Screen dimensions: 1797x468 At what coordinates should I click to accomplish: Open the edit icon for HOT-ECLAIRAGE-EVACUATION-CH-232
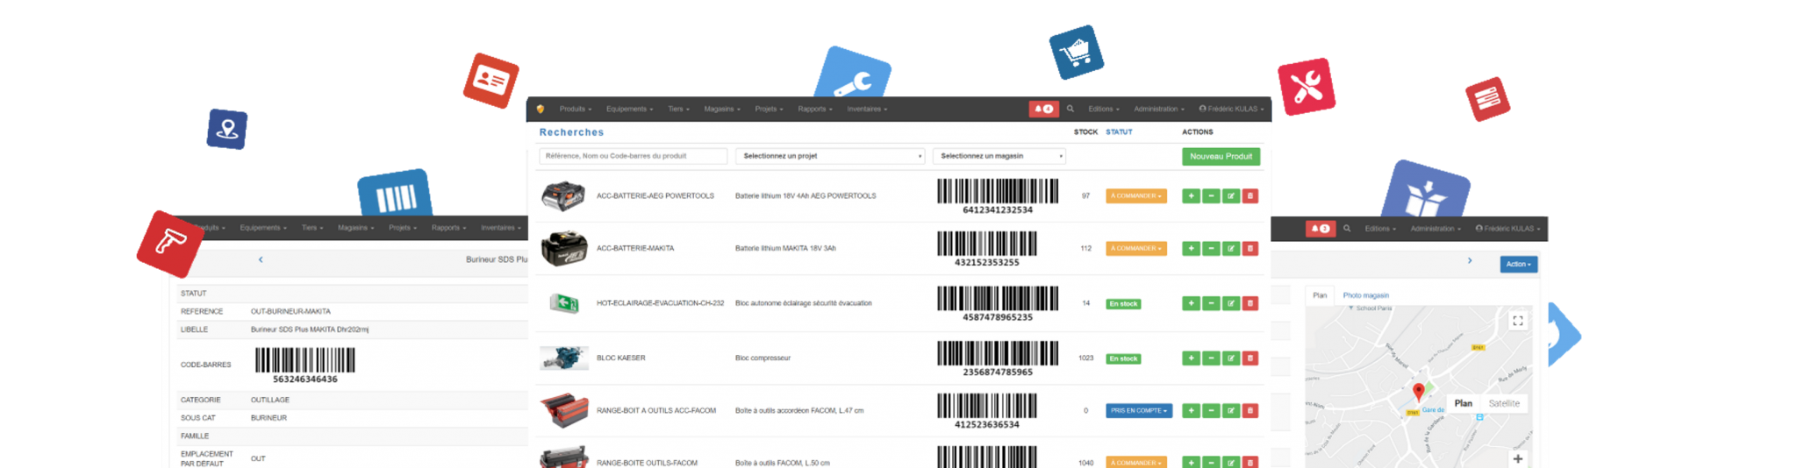coord(1231,303)
